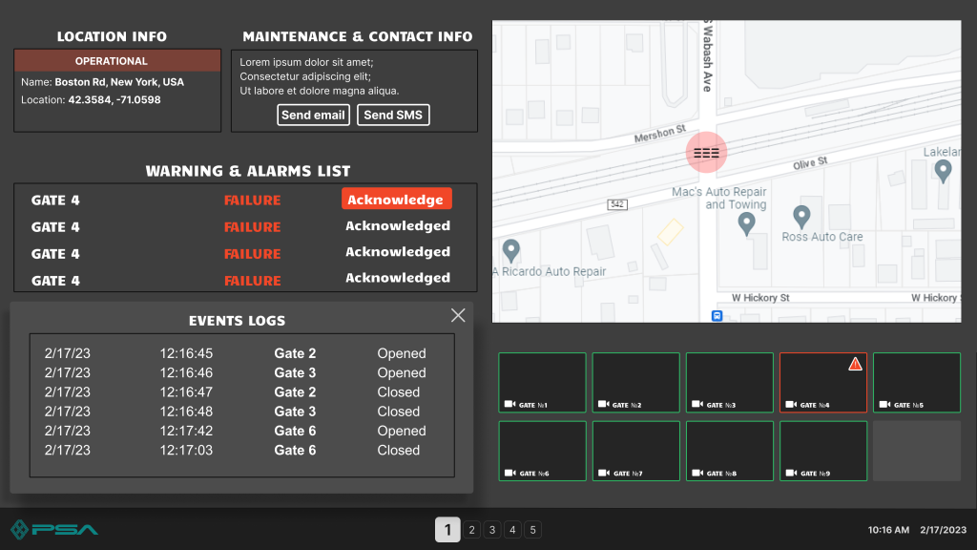Acknowledge the top Gate 4 failure alarm
The image size is (977, 550).
(396, 199)
